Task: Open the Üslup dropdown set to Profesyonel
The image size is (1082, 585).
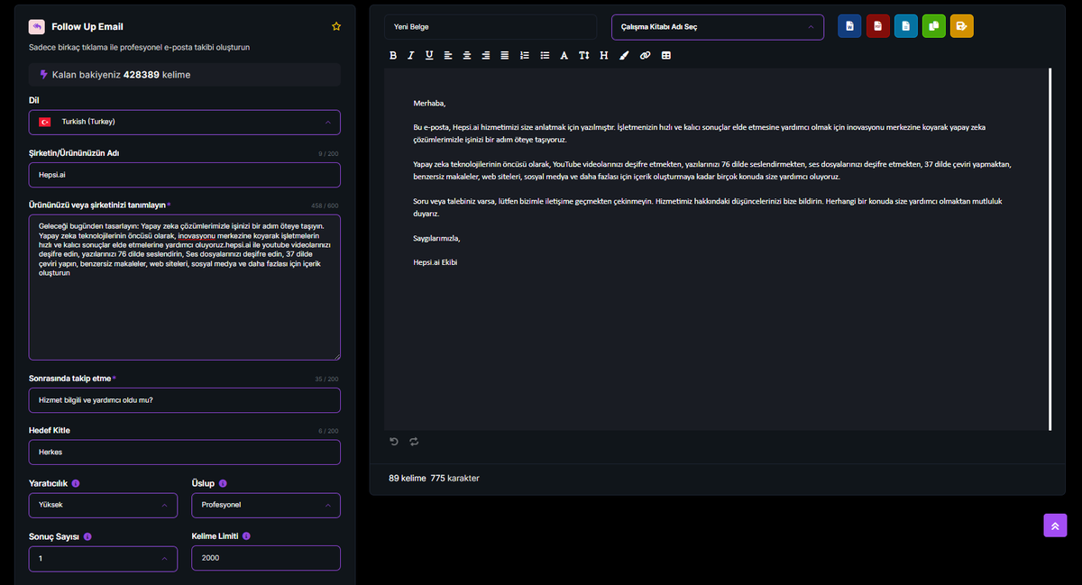Action: click(x=266, y=505)
